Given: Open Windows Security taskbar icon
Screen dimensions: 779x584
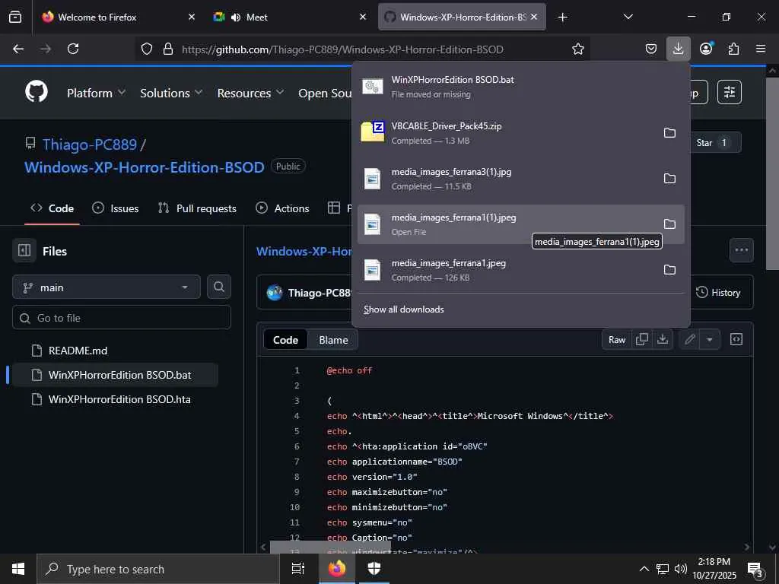Looking at the screenshot, I should (x=374, y=569).
